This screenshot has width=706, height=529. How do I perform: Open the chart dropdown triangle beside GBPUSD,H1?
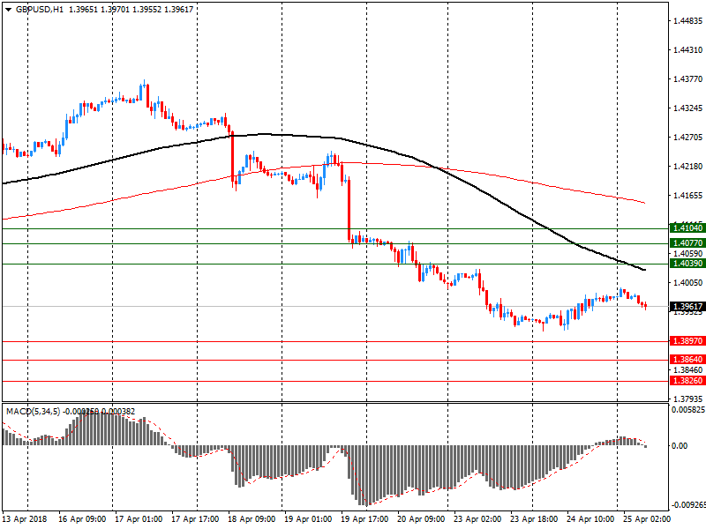(9, 10)
